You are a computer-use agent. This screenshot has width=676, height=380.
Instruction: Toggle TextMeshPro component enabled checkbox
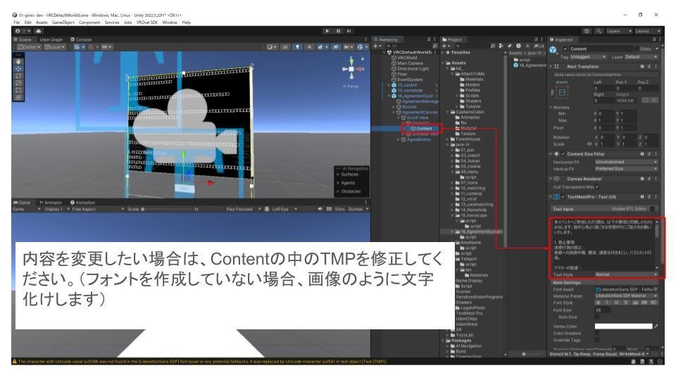(563, 197)
